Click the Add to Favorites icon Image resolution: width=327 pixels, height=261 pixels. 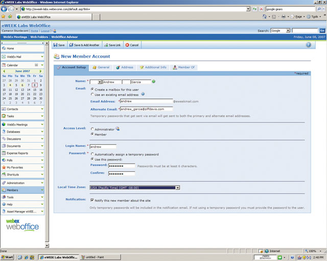(10, 17)
